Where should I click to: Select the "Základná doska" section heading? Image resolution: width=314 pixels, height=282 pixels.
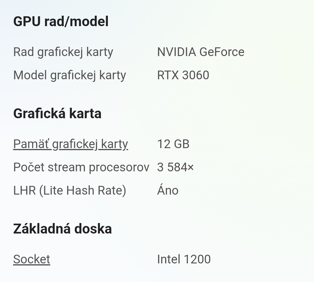click(x=62, y=229)
